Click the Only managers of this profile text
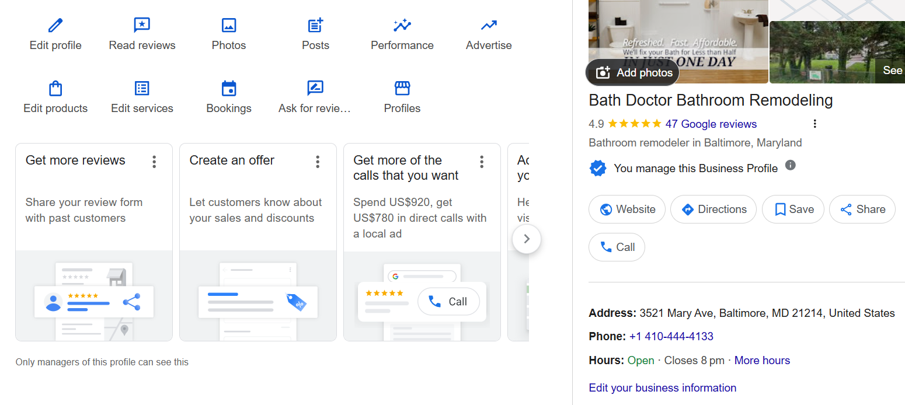 pyautogui.click(x=102, y=362)
